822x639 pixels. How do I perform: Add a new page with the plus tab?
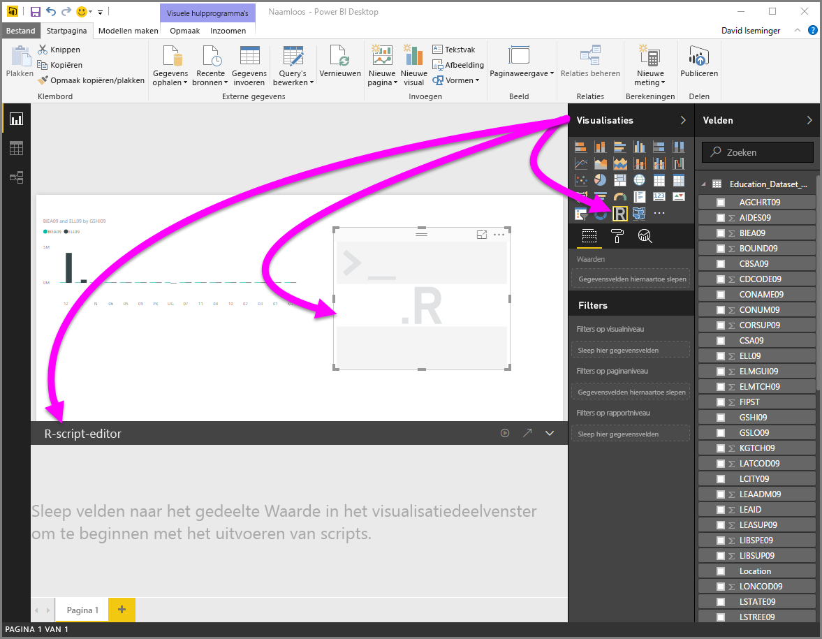click(122, 610)
